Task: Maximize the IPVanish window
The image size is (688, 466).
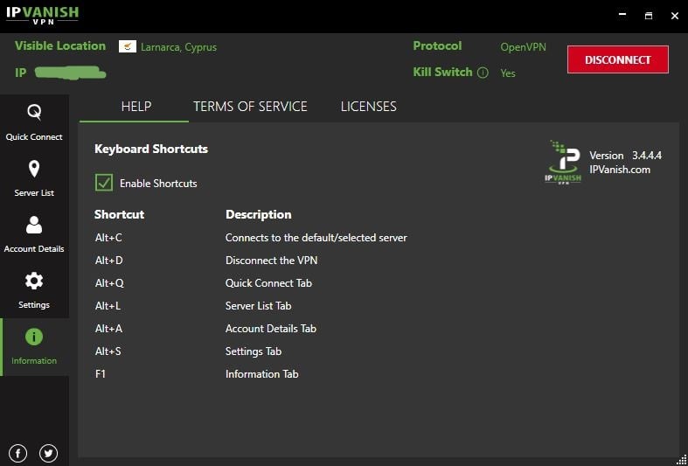Action: (x=649, y=16)
